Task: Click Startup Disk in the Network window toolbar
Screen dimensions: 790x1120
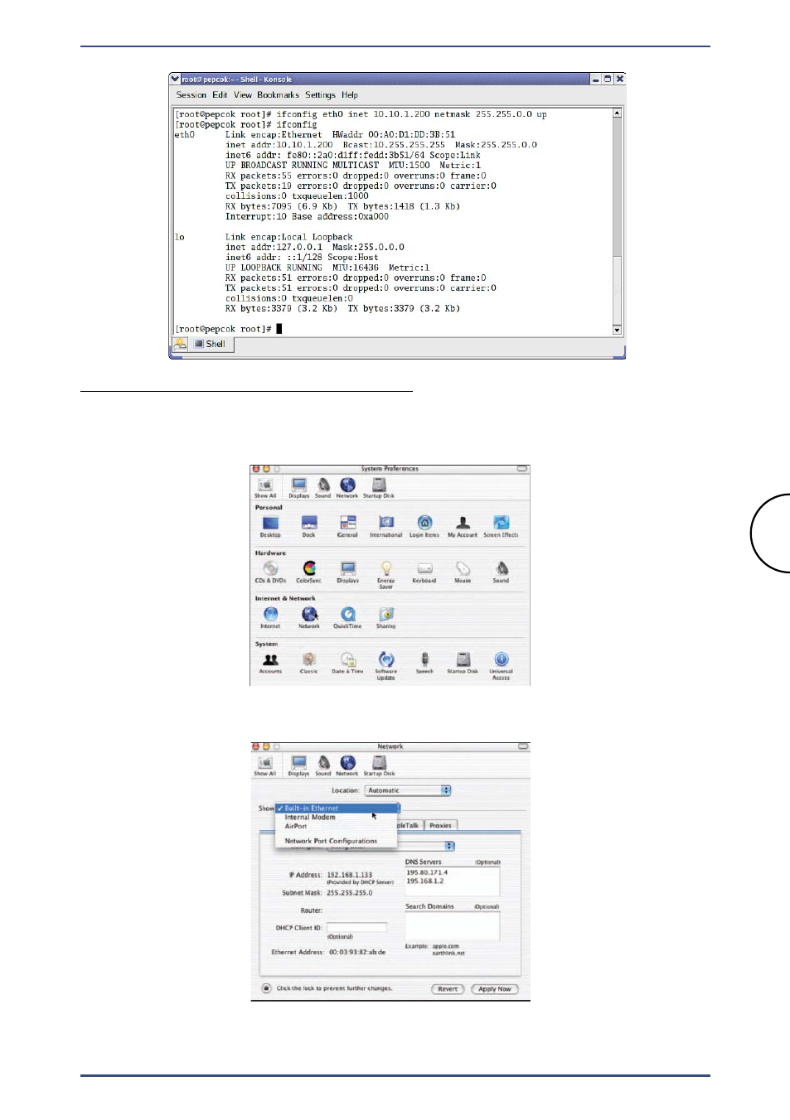Action: (379, 765)
